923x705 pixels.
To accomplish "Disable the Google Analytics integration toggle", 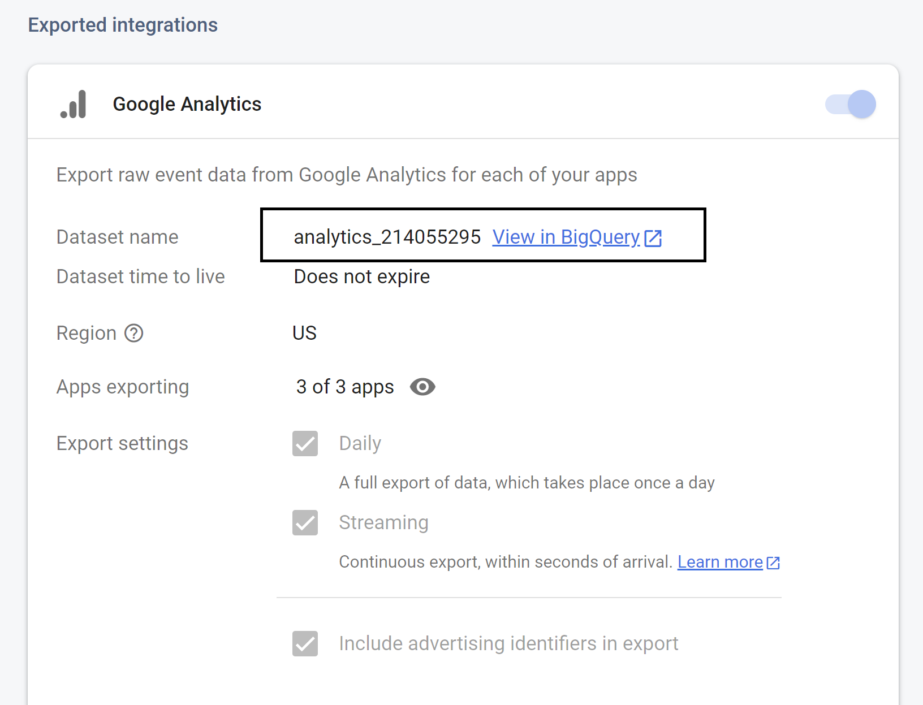I will (850, 105).
